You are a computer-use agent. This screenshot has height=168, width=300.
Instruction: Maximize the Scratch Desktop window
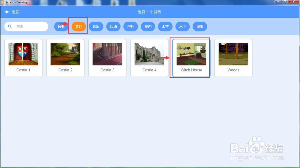285,2
